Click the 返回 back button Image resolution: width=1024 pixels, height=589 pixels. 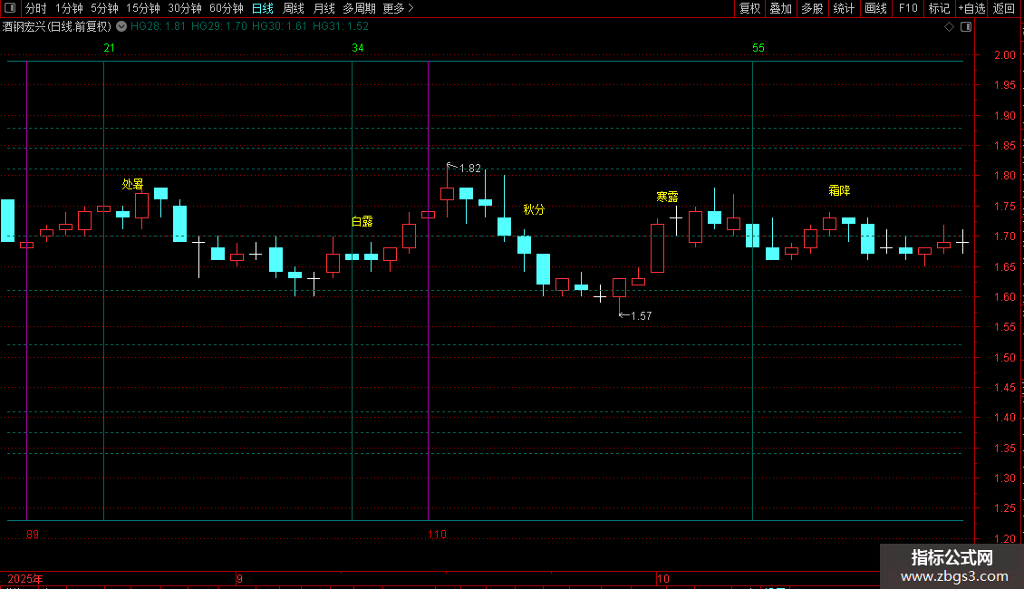coord(1004,8)
